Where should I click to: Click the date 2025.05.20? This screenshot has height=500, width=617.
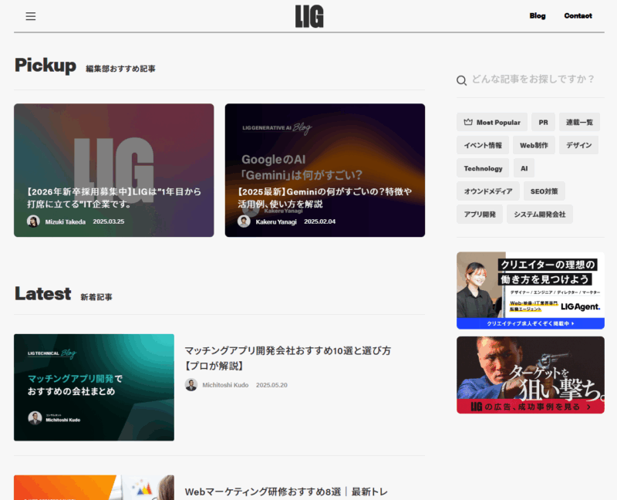271,385
